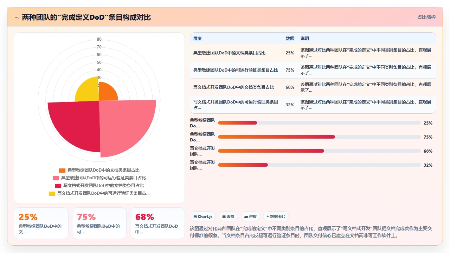Click the 25% cell in the table
This screenshot has width=450, height=253.
[290, 53]
